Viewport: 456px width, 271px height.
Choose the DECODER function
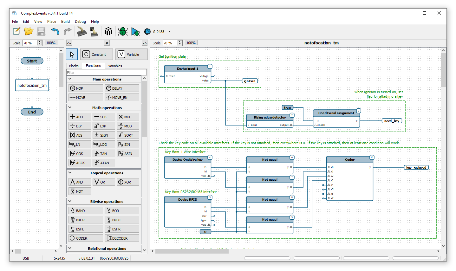point(122,238)
